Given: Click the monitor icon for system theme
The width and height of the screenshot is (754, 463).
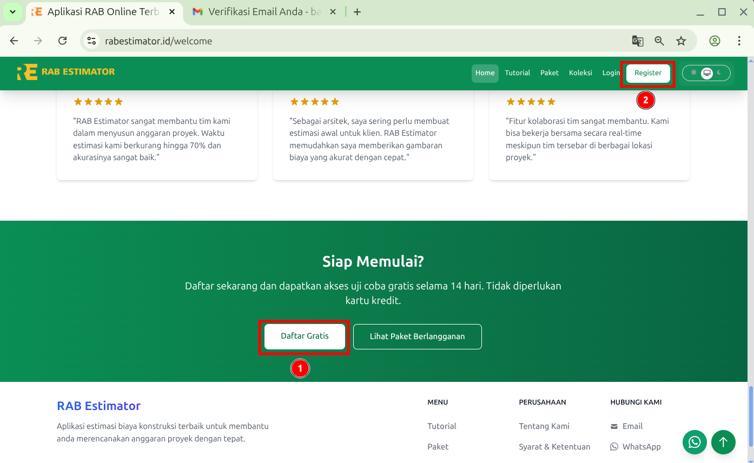Looking at the screenshot, I should coord(707,72).
